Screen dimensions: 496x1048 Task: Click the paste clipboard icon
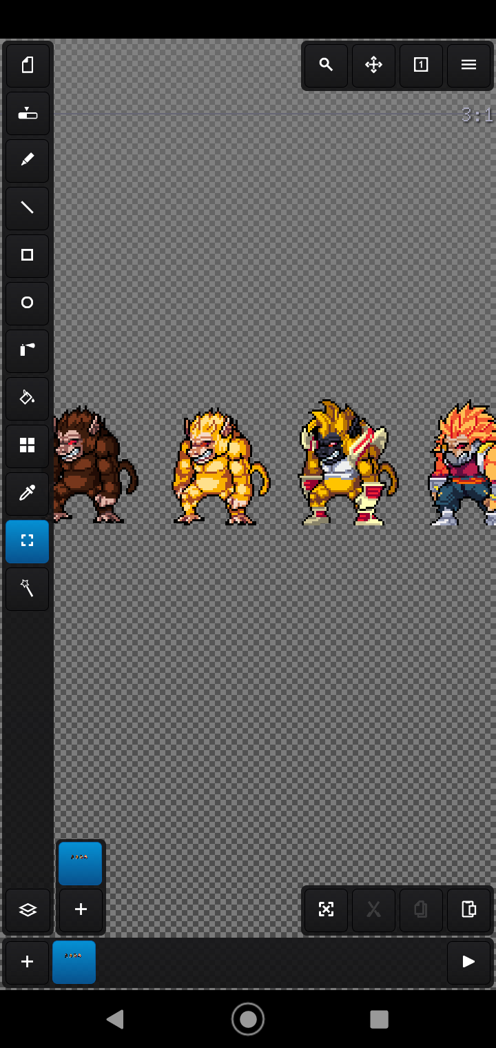pyautogui.click(x=468, y=910)
